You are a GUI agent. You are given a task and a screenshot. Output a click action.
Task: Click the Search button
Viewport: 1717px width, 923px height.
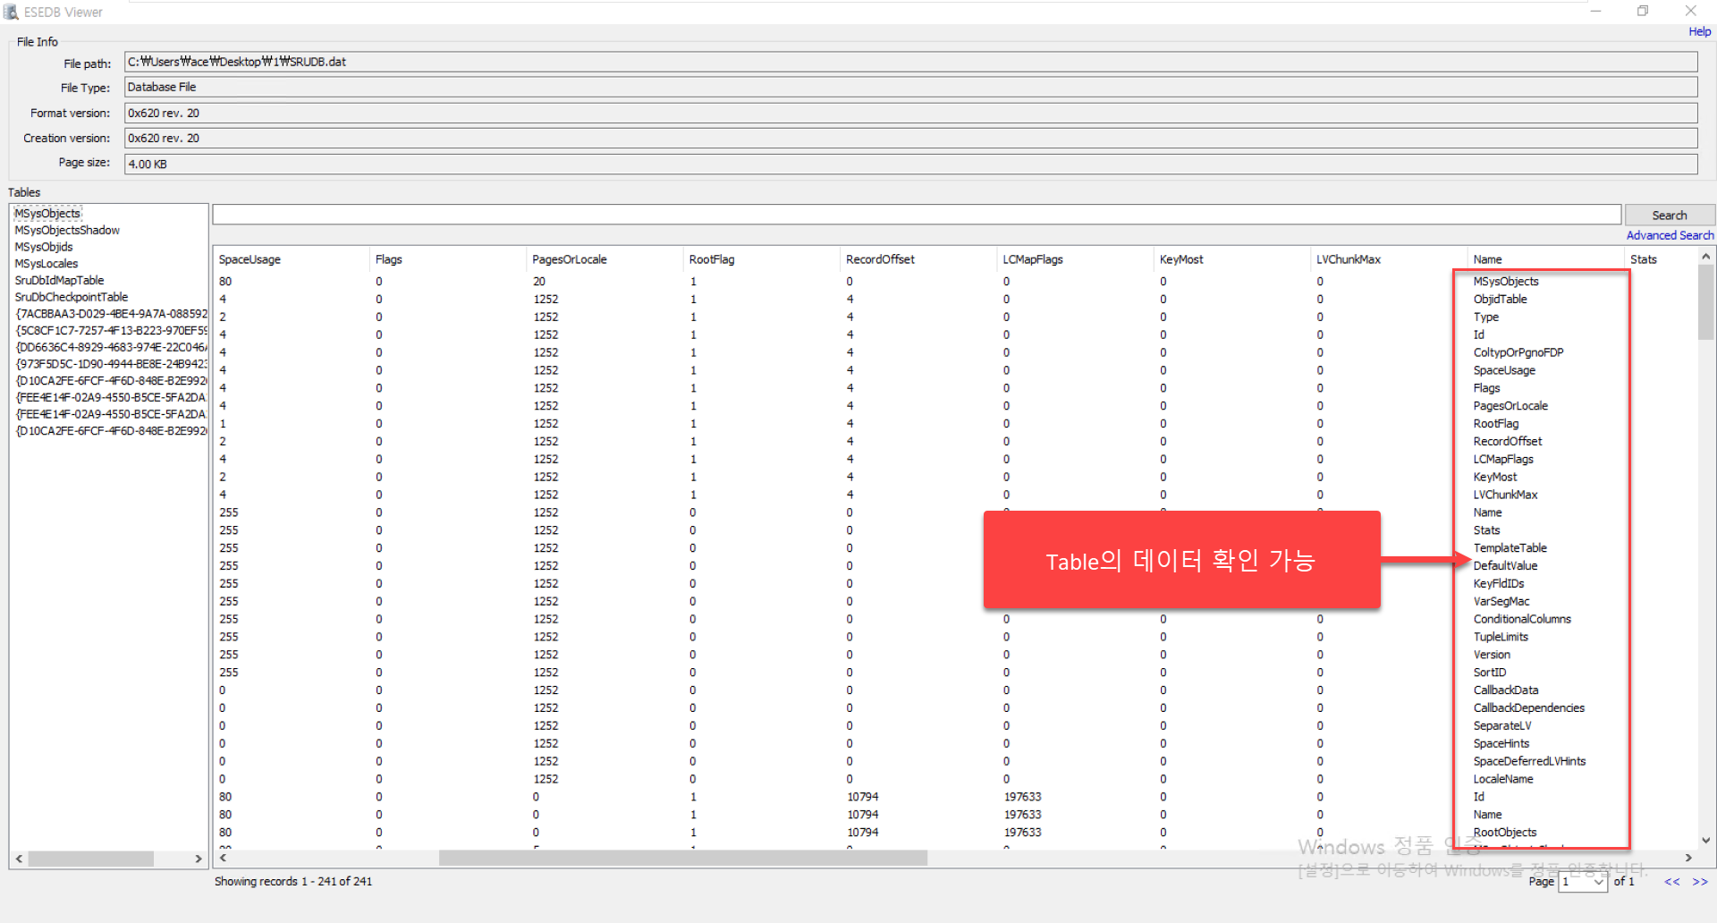(x=1669, y=216)
